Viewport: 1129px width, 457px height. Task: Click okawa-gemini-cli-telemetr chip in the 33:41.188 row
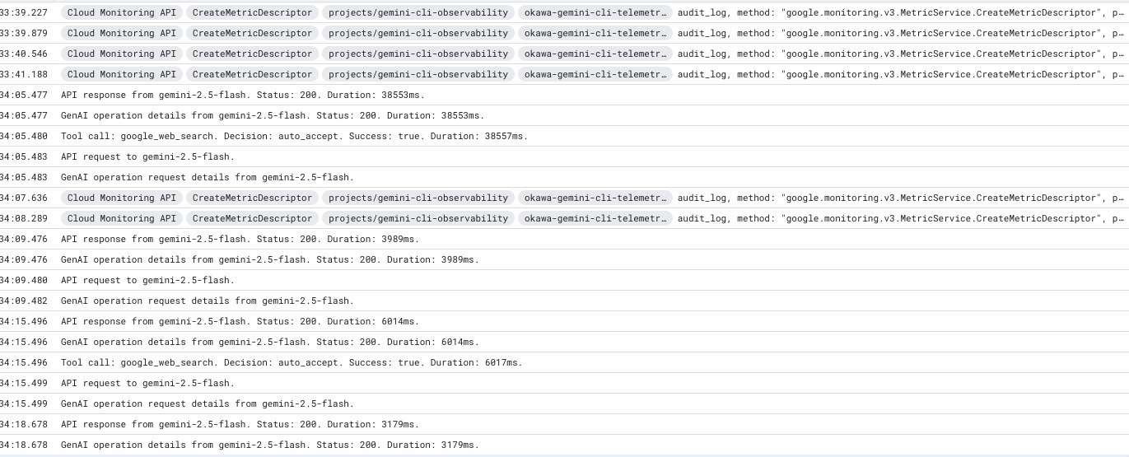click(595, 74)
